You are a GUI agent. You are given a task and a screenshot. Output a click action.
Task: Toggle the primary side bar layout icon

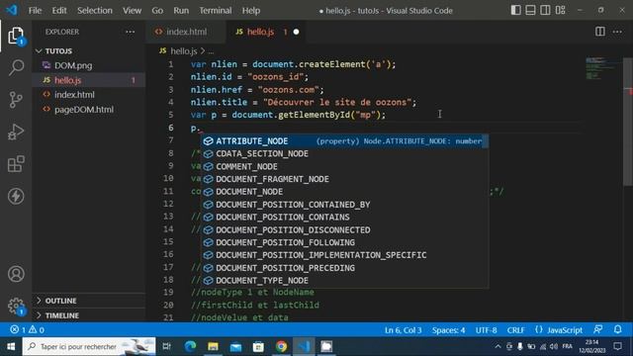tap(515, 10)
